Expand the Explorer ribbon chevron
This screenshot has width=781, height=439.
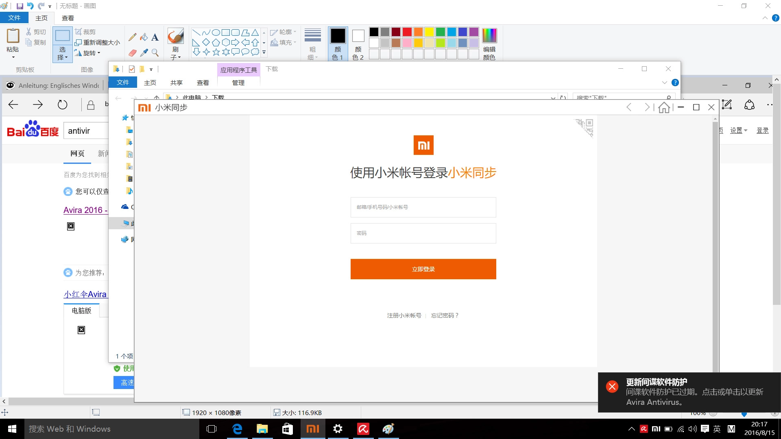665,83
